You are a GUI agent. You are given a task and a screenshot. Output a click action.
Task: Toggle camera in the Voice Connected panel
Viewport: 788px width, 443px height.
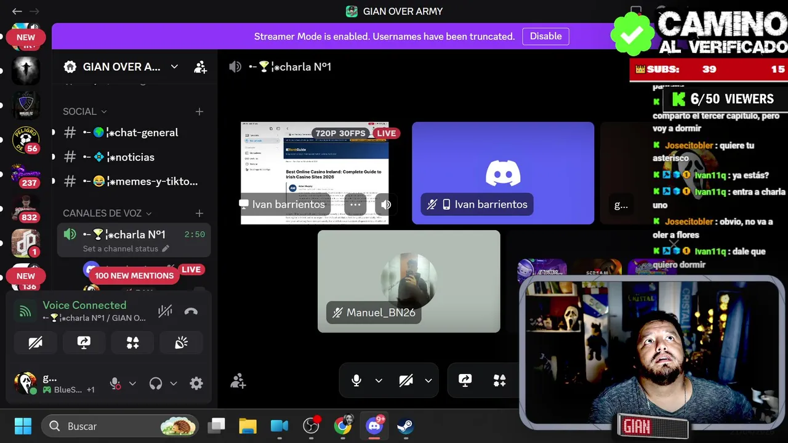35,343
